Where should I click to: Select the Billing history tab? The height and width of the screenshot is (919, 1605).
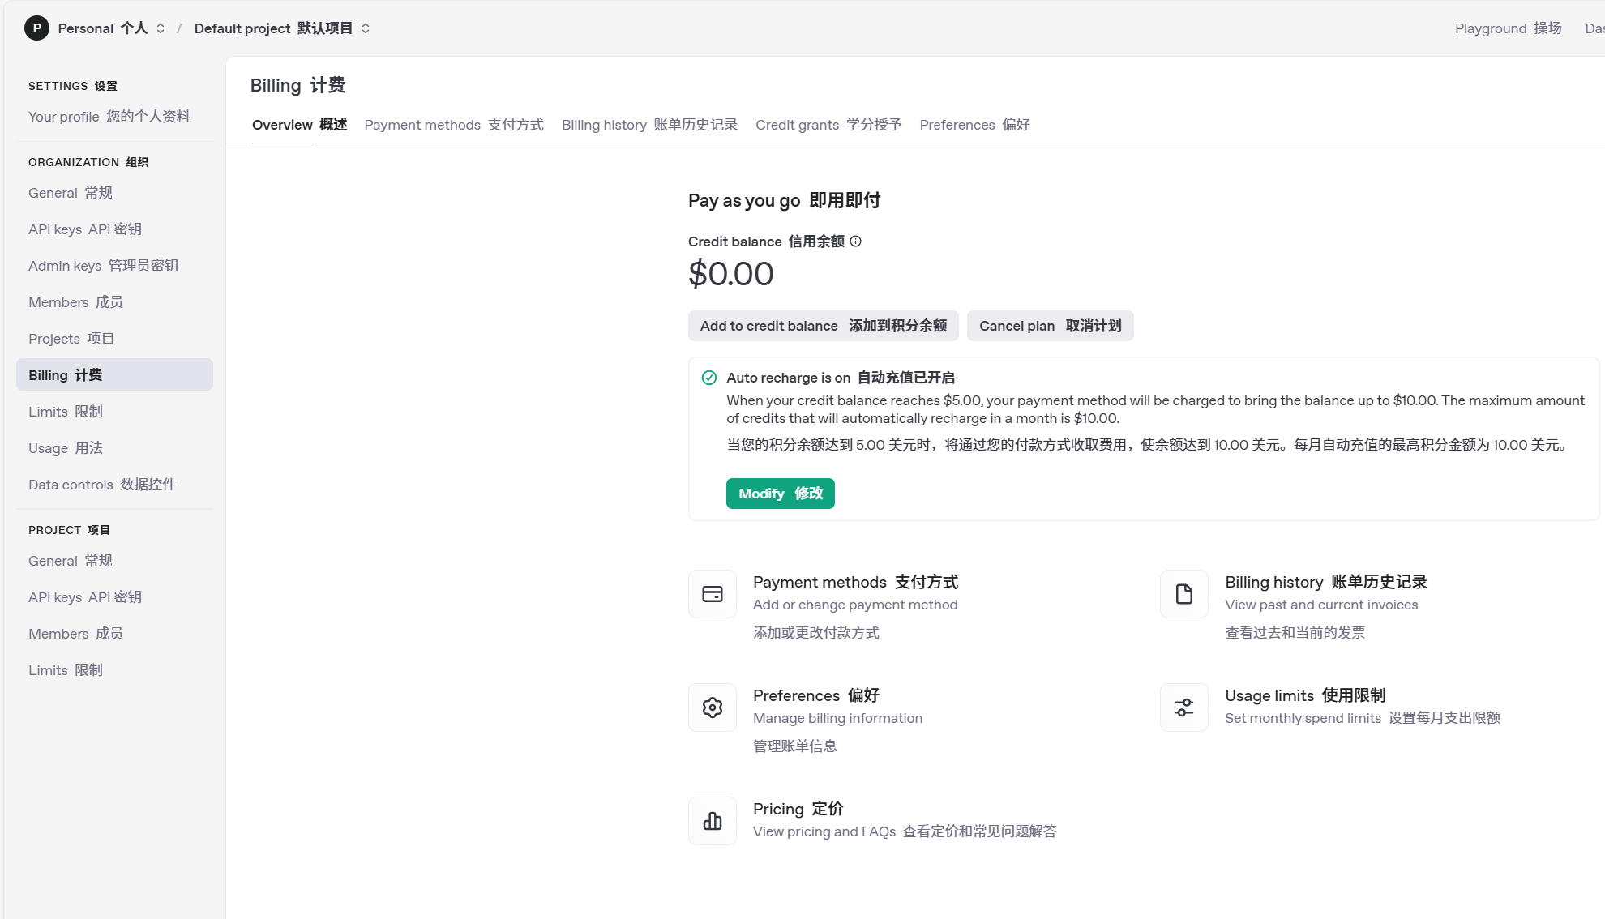click(649, 125)
